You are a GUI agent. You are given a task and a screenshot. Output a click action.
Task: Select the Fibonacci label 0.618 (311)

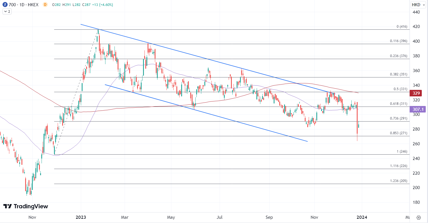point(399,104)
